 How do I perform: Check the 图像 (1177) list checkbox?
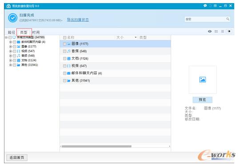[64, 44]
